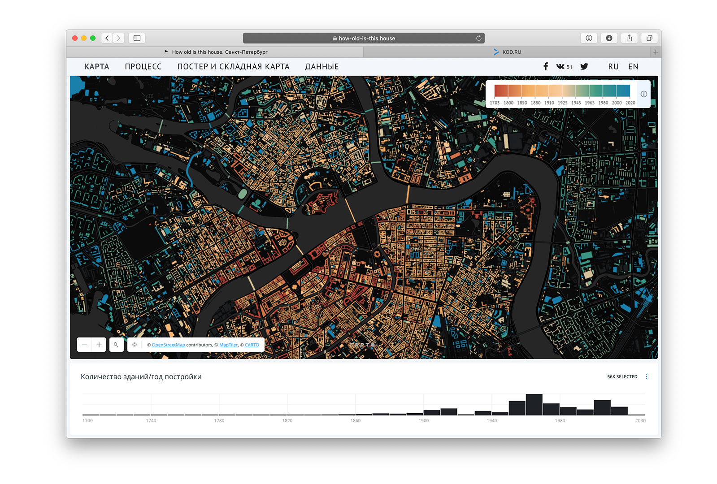Share the page on Facebook
This screenshot has height=484, width=717.
pyautogui.click(x=546, y=66)
